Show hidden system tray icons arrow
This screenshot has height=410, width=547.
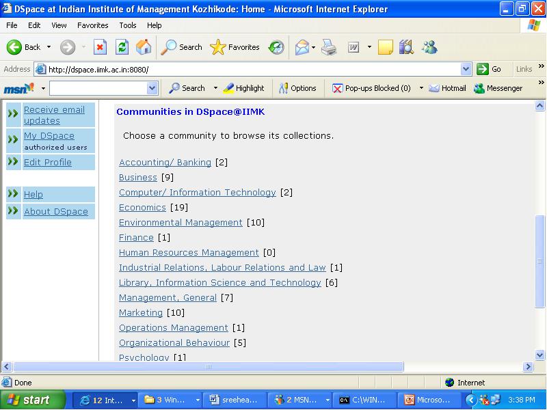[470, 400]
